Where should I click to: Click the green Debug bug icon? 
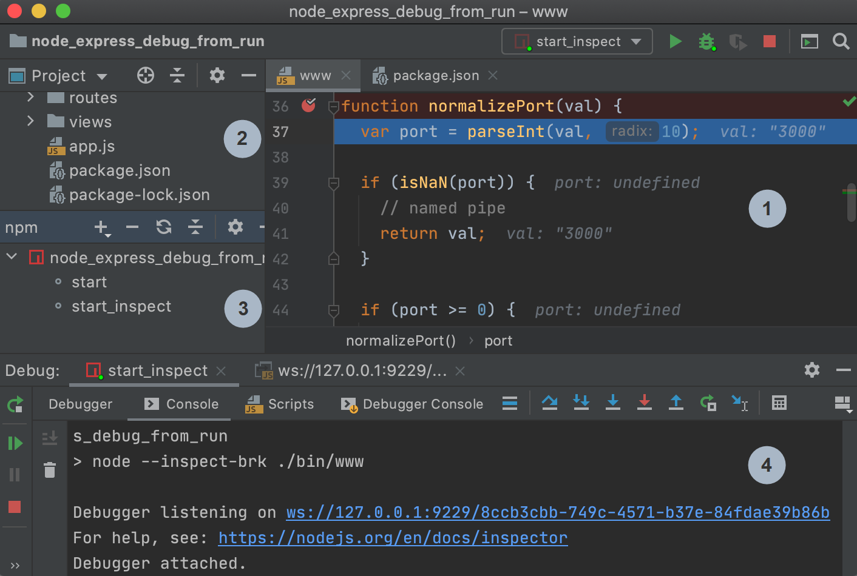point(706,41)
